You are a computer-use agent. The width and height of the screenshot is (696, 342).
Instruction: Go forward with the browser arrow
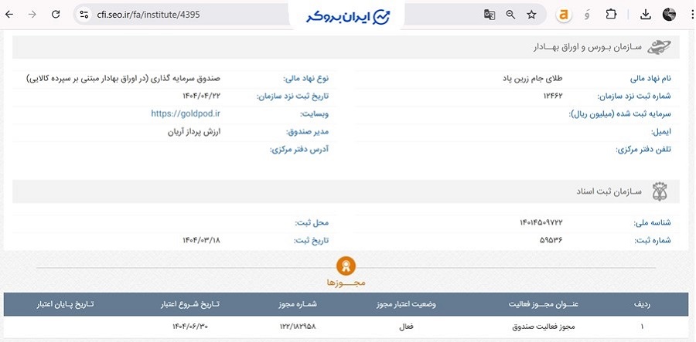(32, 15)
